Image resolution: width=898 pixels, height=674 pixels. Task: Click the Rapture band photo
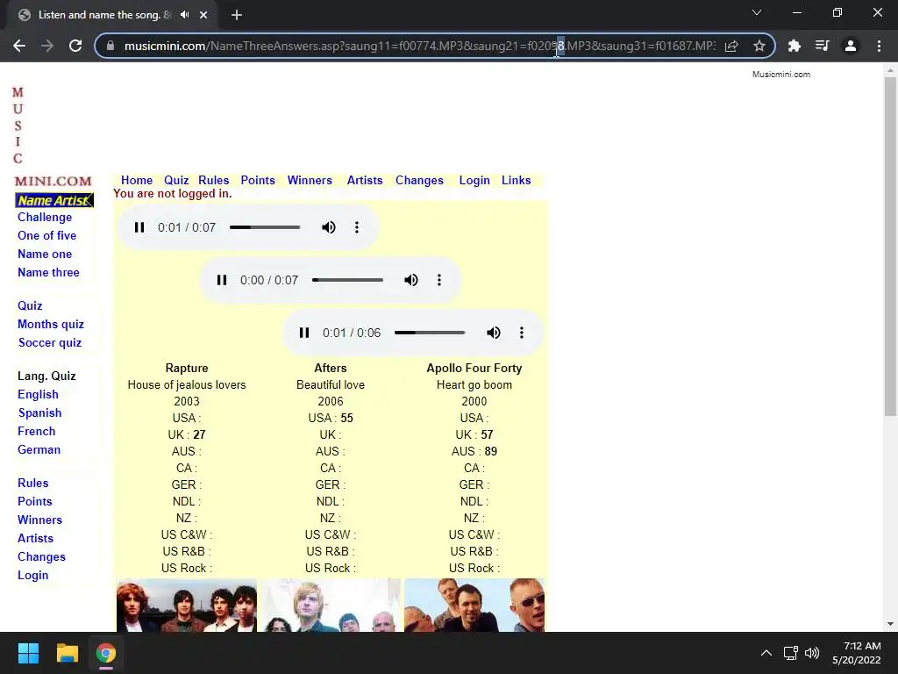click(187, 606)
